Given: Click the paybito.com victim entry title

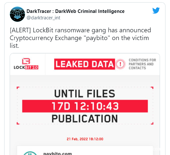Looking at the screenshot, I should click(57, 153).
